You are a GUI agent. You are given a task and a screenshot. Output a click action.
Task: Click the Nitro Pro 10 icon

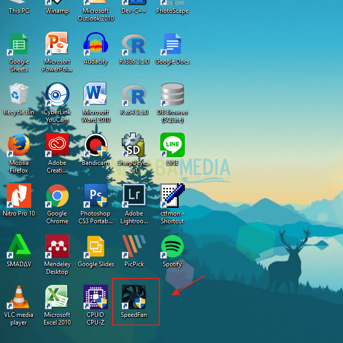(19, 196)
